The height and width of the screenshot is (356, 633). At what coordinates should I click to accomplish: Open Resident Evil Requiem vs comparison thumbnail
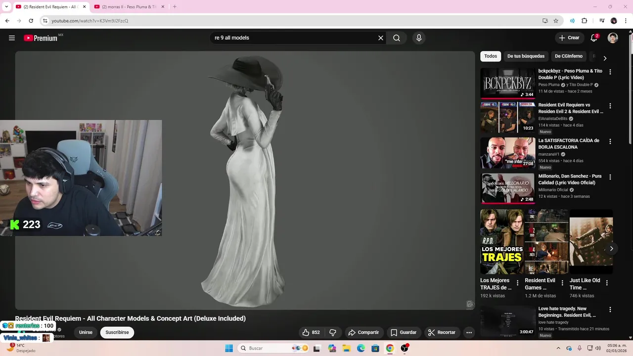[x=508, y=118]
